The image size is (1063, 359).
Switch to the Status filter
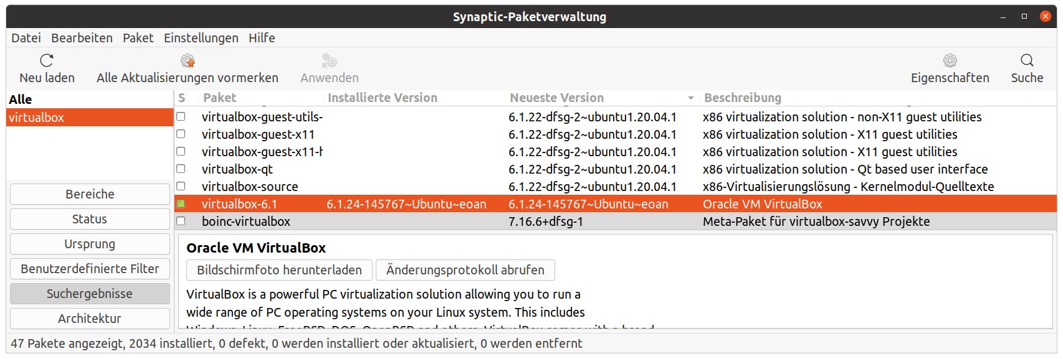point(90,219)
